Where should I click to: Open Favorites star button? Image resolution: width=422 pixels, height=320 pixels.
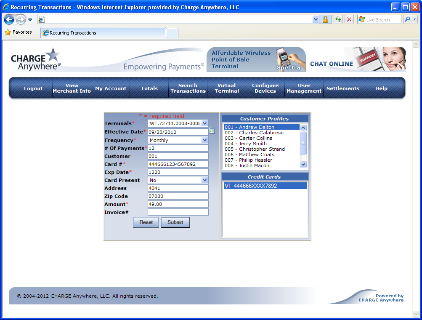coord(18,32)
